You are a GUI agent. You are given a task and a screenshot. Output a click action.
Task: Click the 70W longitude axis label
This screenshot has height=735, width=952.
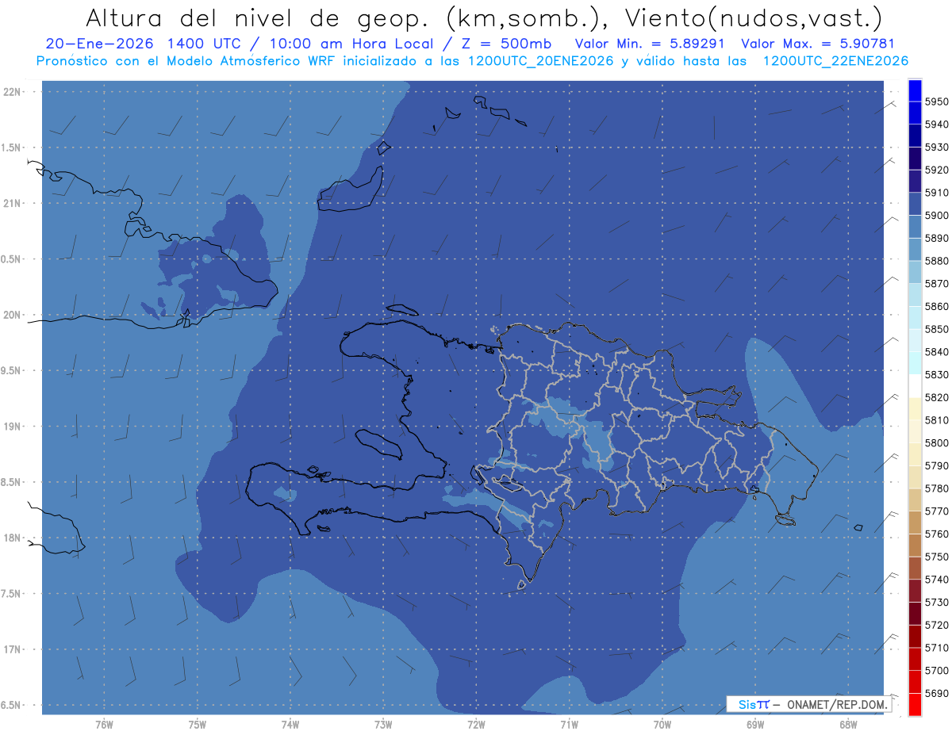click(662, 724)
